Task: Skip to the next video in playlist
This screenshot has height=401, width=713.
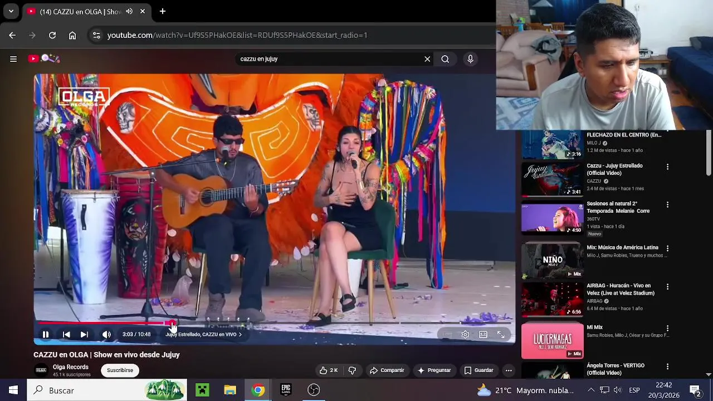Action: pyautogui.click(x=84, y=335)
